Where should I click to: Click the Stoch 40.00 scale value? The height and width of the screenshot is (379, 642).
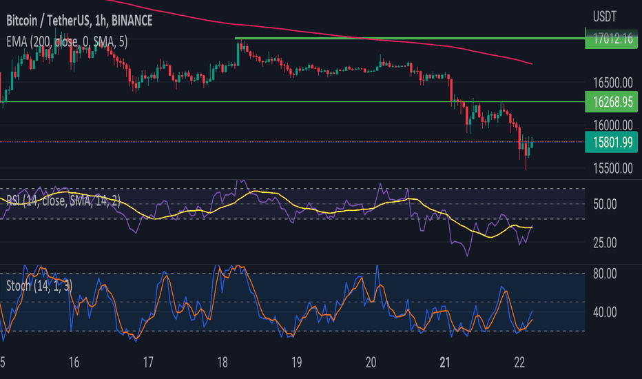click(x=605, y=312)
